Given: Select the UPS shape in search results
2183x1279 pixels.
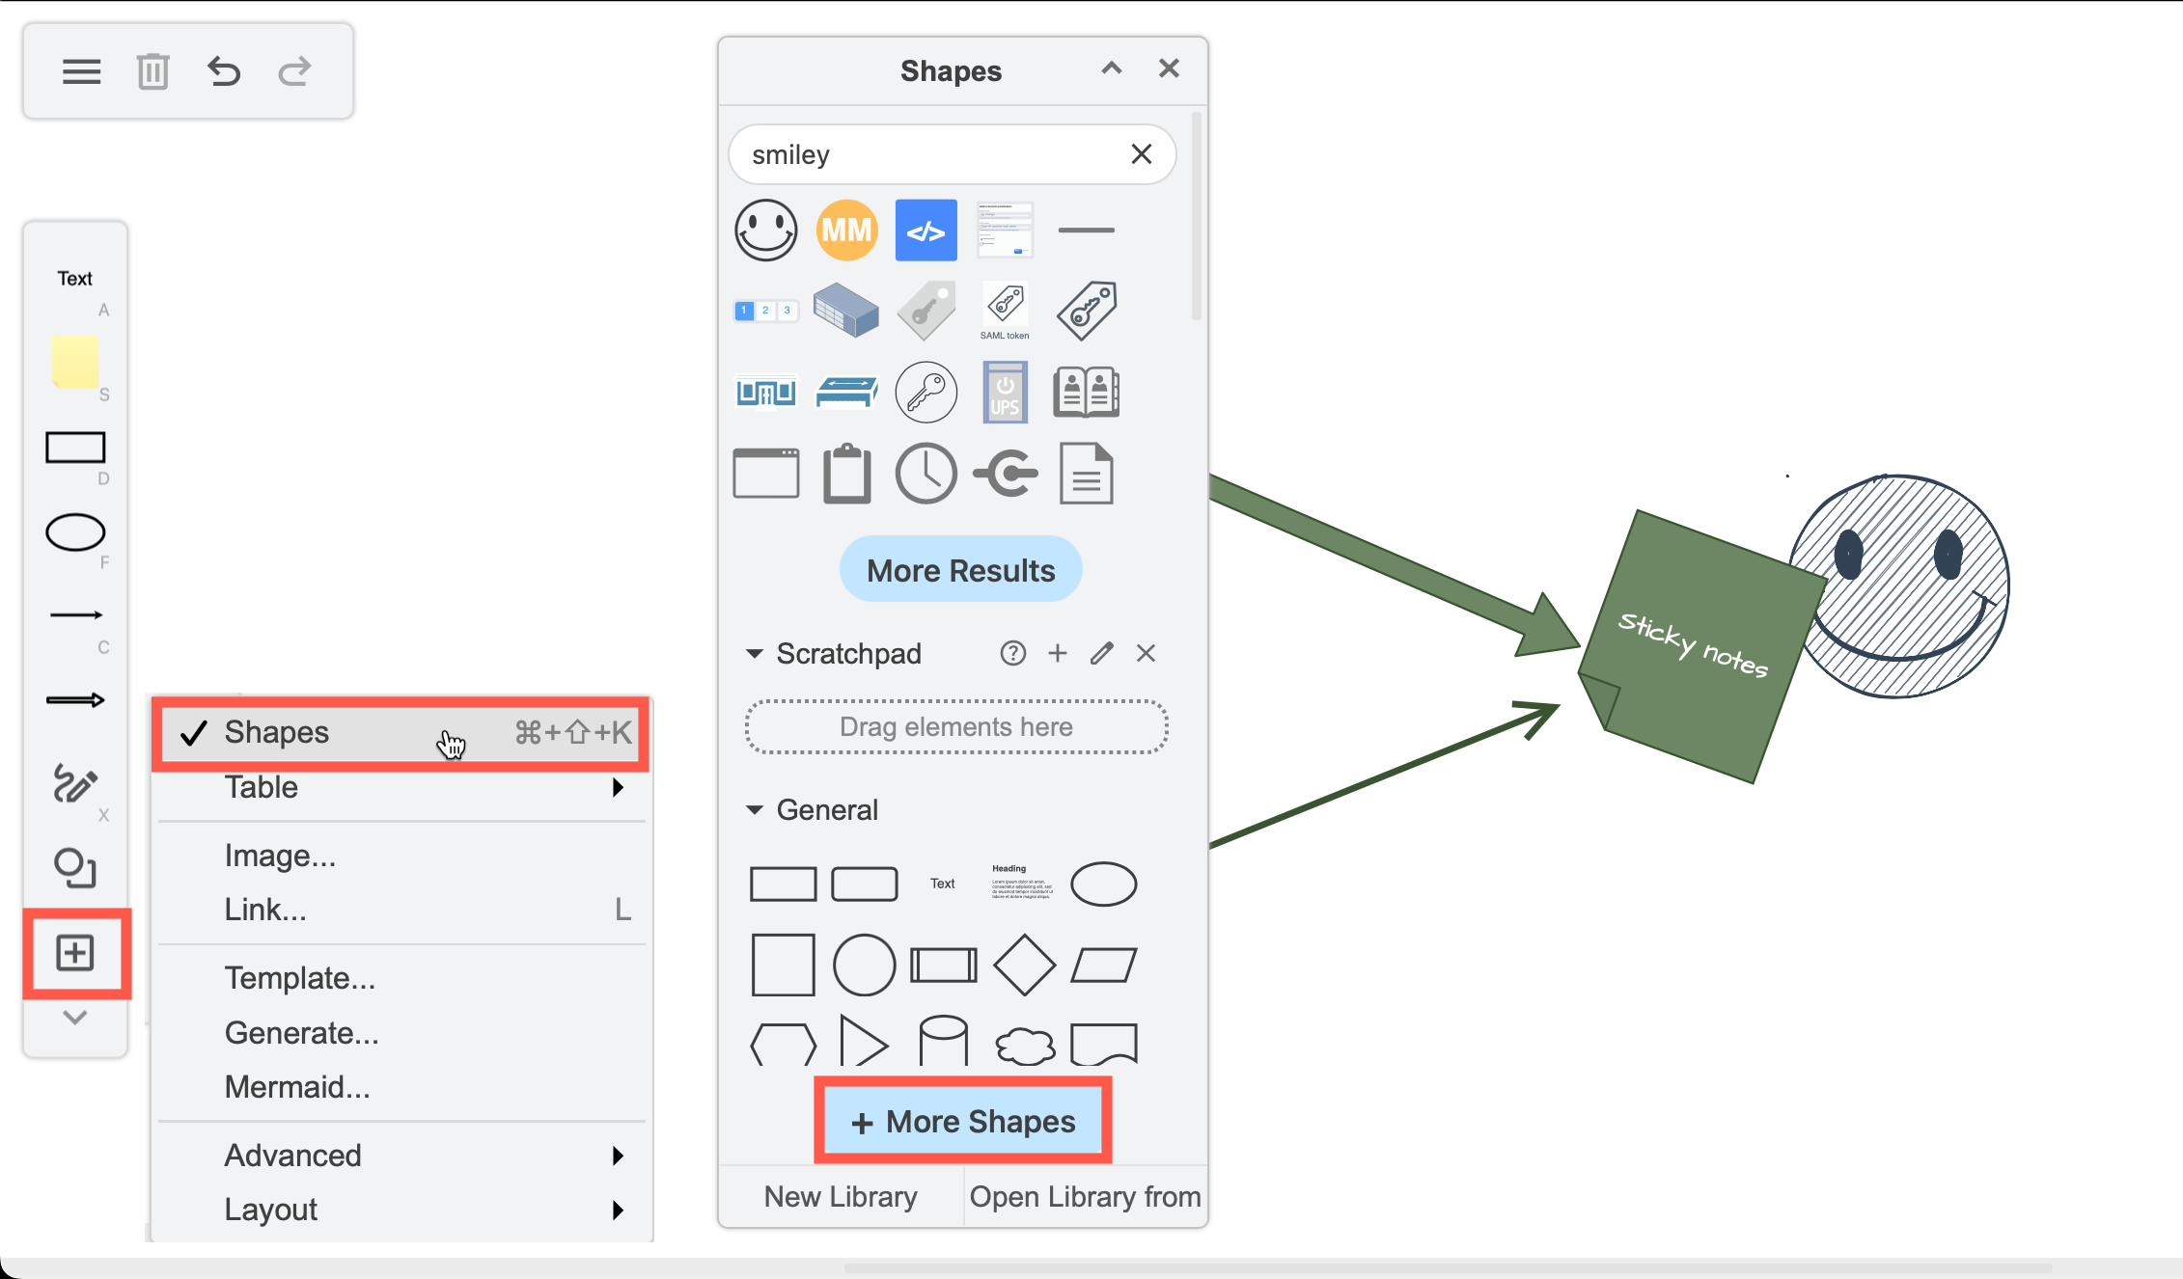Looking at the screenshot, I should pos(1005,392).
